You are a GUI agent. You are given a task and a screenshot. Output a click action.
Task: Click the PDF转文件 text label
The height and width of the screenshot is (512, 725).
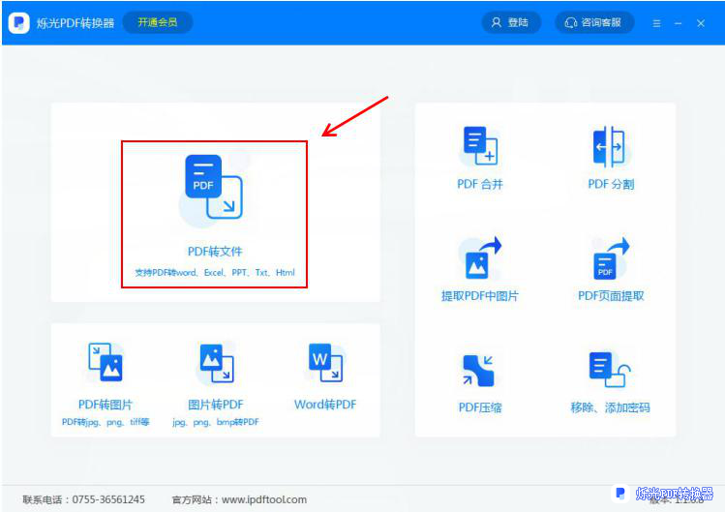215,252
